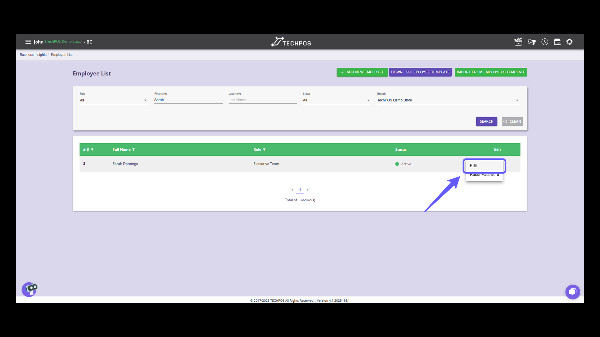Click the Last Name input field
The image size is (600, 337).
tap(262, 100)
